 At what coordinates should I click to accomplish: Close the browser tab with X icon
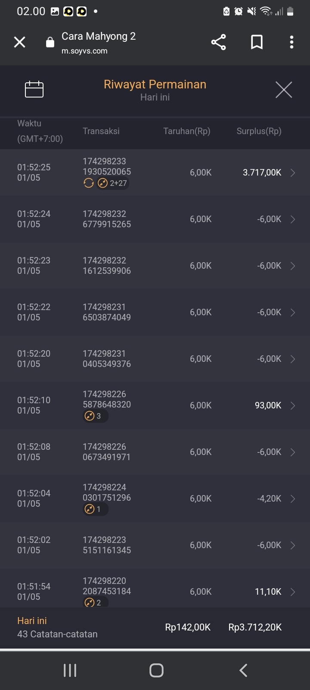point(20,42)
